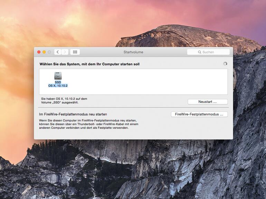Screen dimensions: 266x199
Task: Click the spinning progress indicator
Action: (225, 64)
